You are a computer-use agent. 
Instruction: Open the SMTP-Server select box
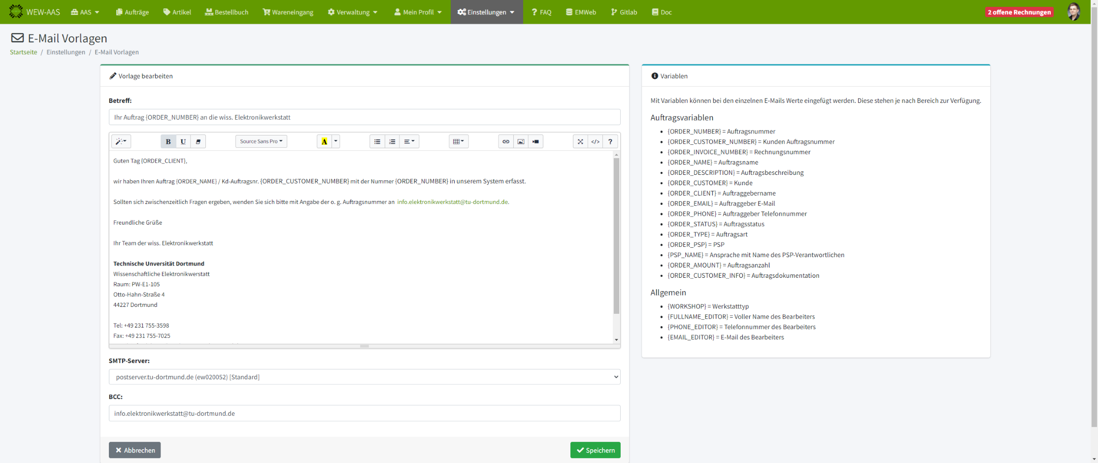(364, 377)
